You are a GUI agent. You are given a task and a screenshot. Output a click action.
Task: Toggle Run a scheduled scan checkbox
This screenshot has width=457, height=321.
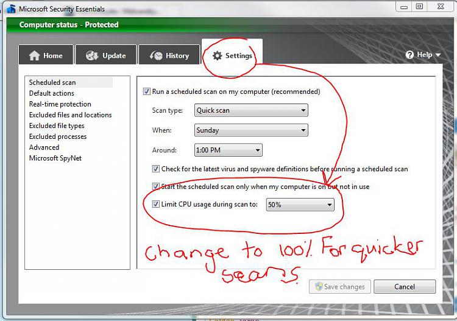[x=147, y=91]
